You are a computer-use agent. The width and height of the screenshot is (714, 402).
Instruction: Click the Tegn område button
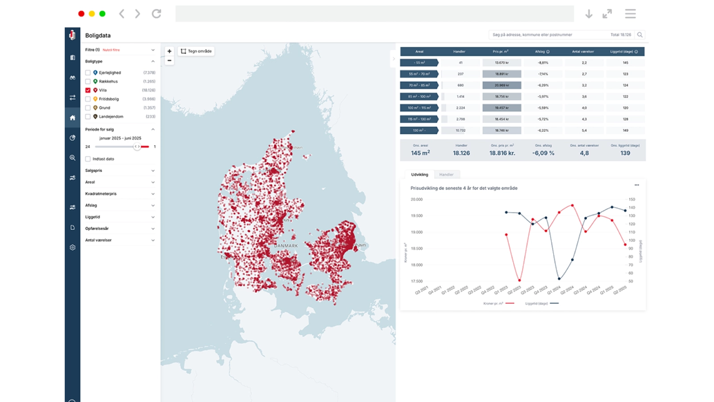coord(196,51)
